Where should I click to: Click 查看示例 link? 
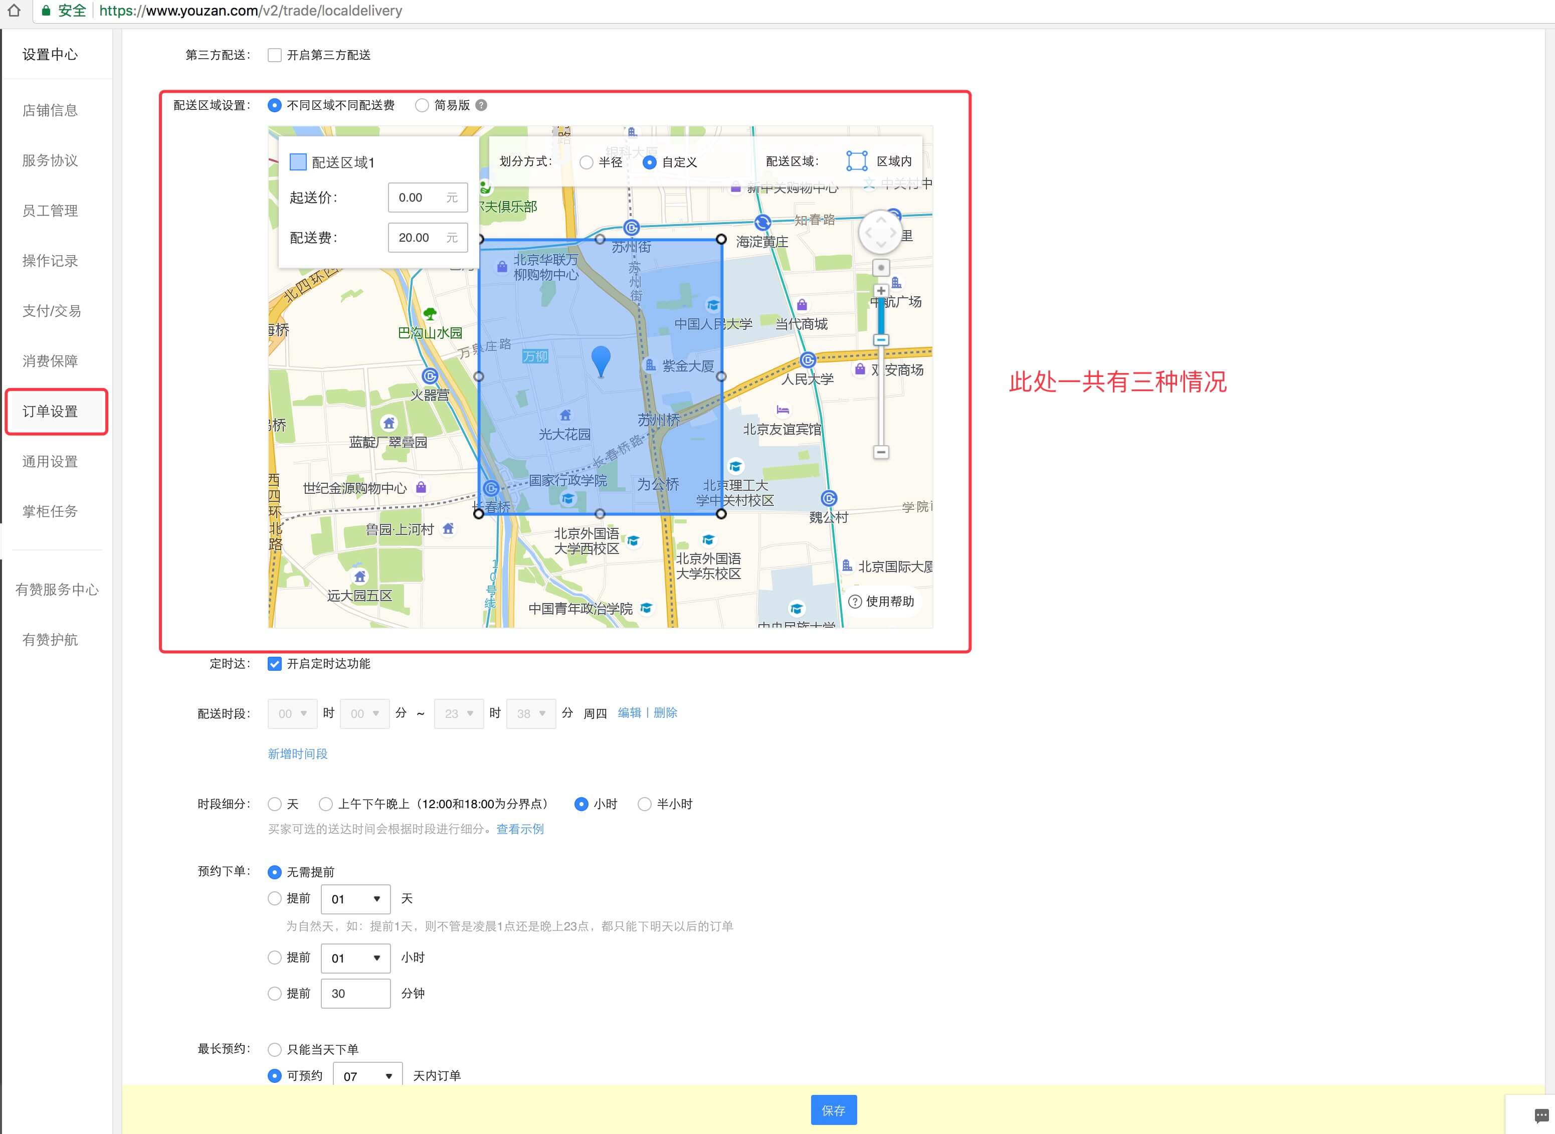click(520, 829)
